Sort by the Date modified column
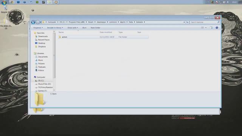 pyautogui.click(x=106, y=32)
